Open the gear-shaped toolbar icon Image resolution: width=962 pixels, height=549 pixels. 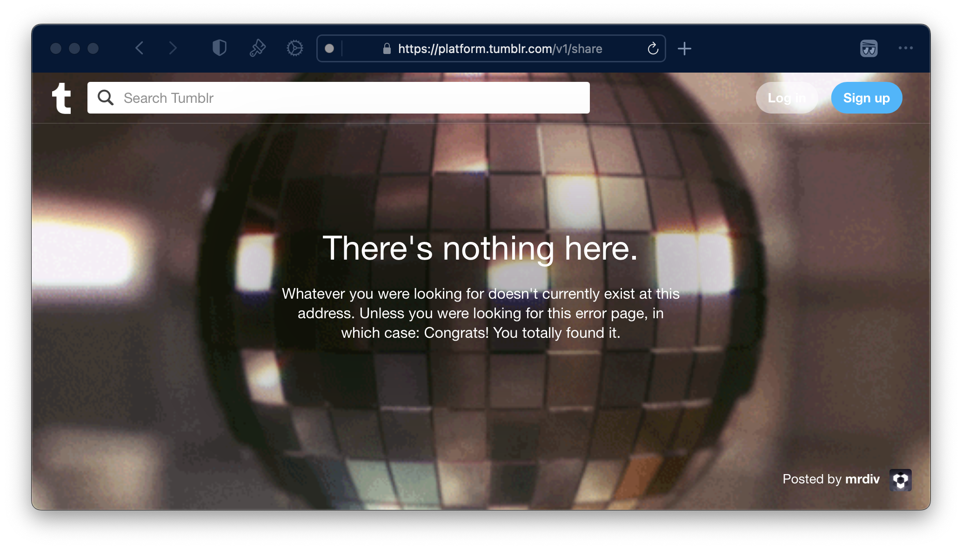click(294, 48)
